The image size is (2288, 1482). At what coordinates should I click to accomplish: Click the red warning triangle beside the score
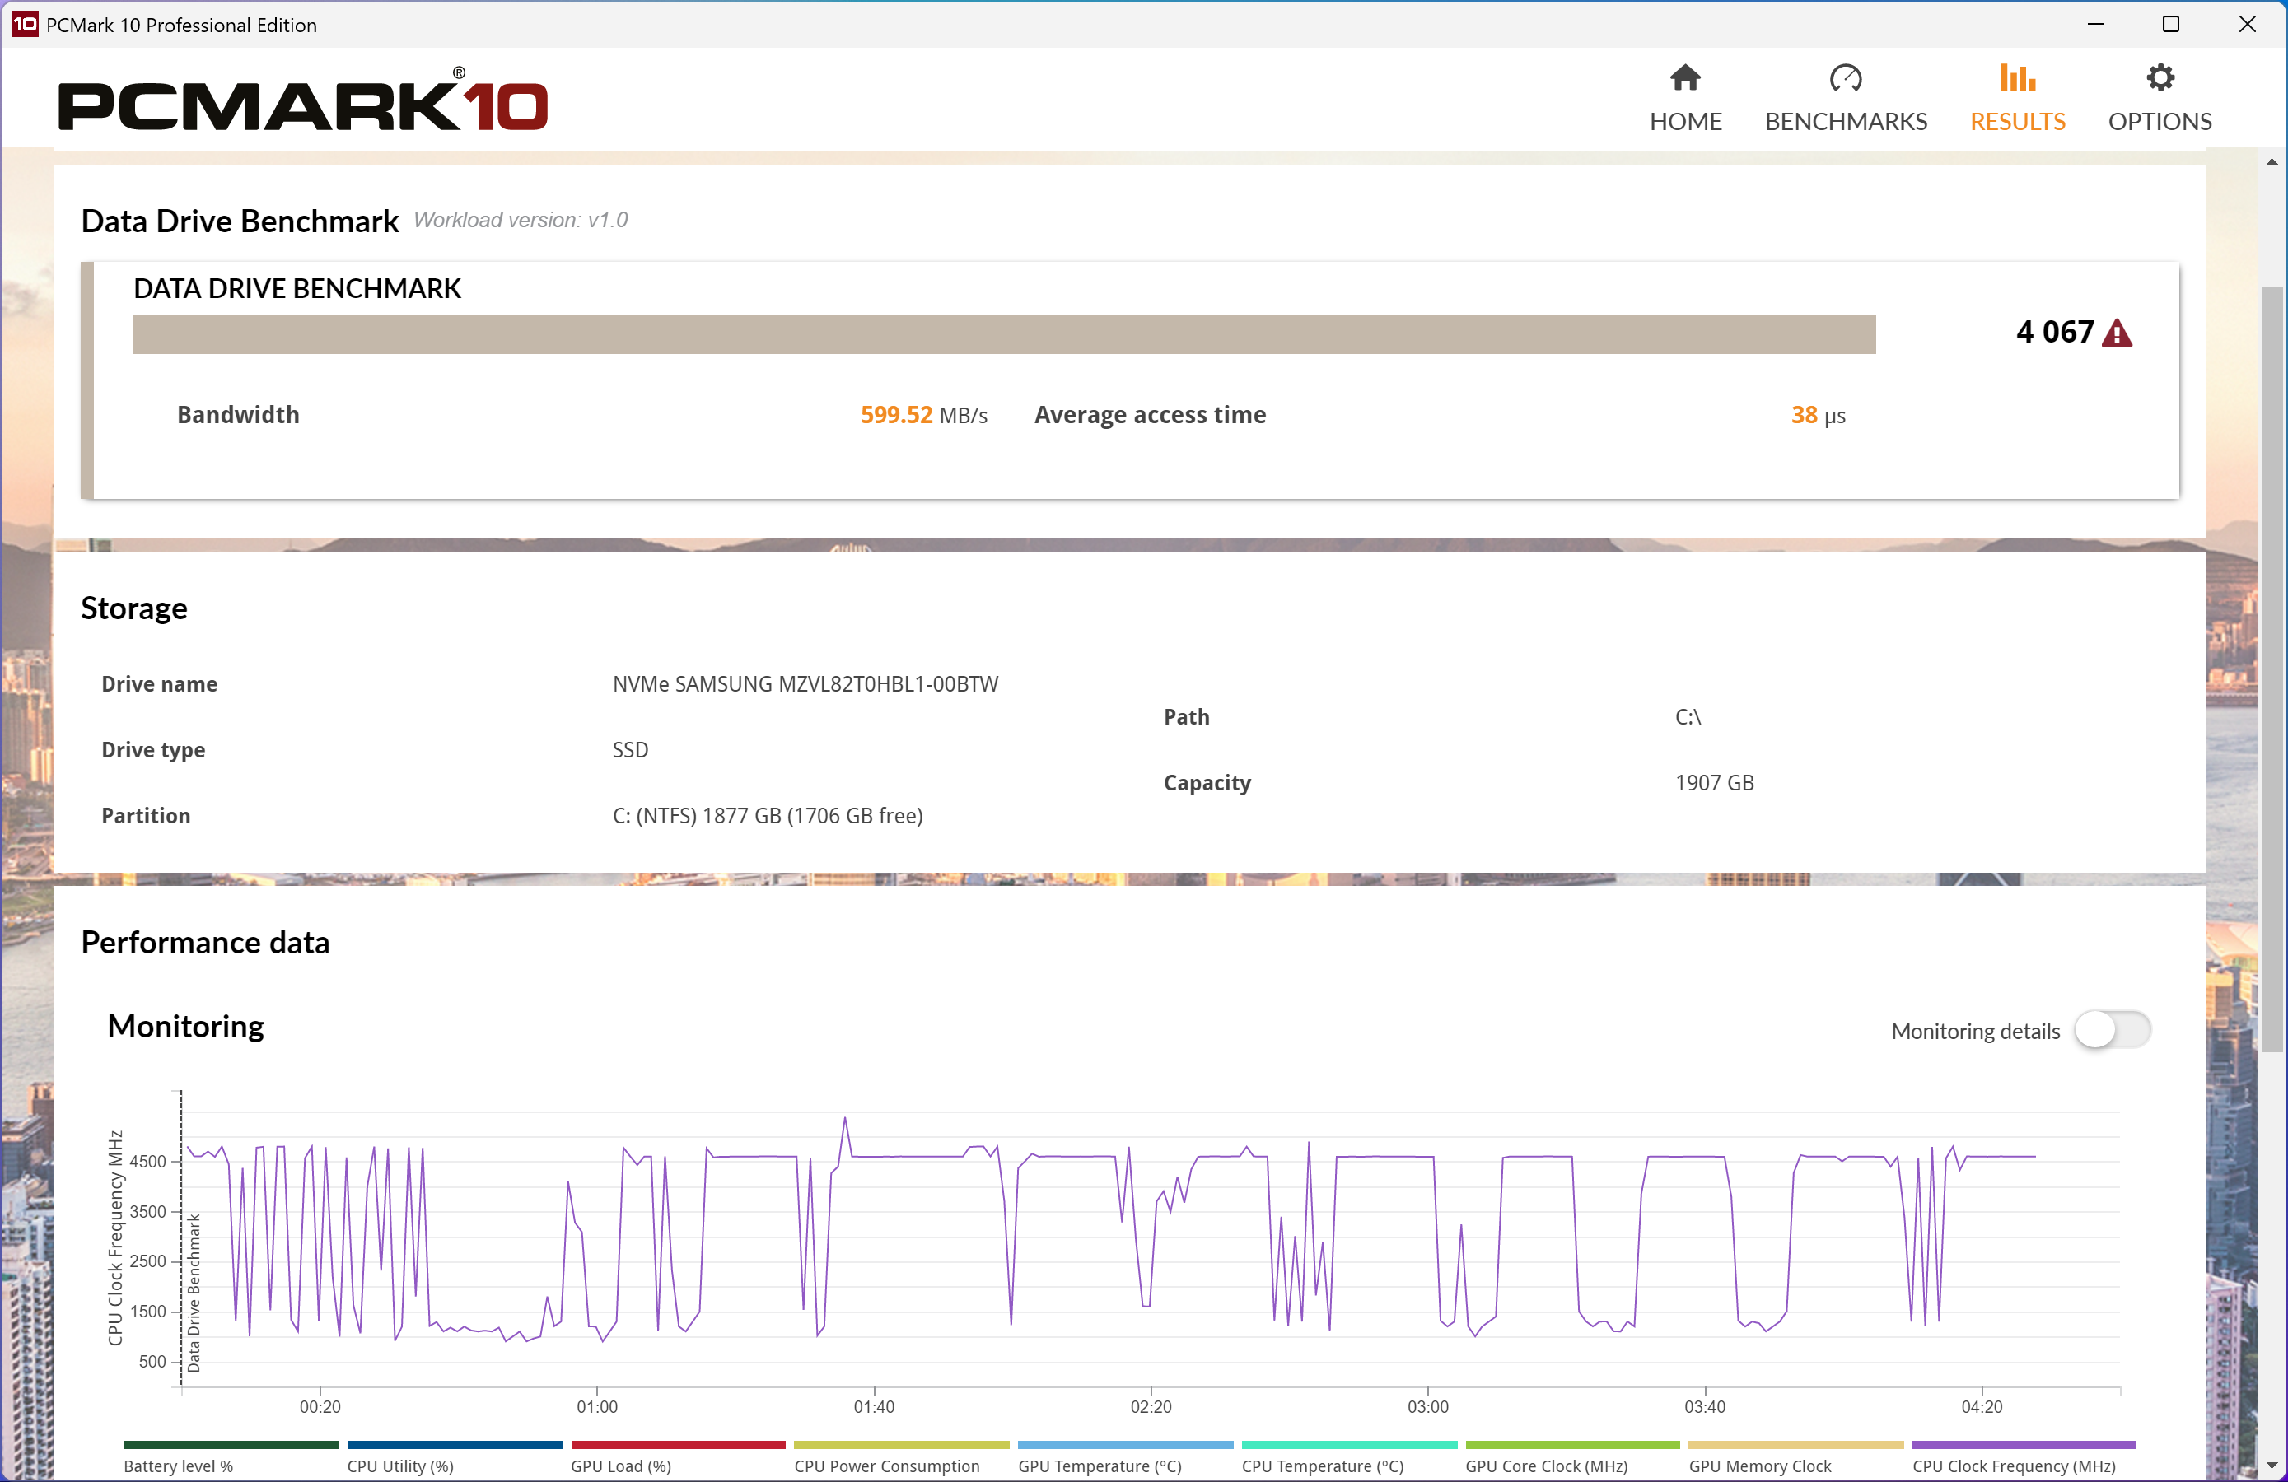point(2117,333)
